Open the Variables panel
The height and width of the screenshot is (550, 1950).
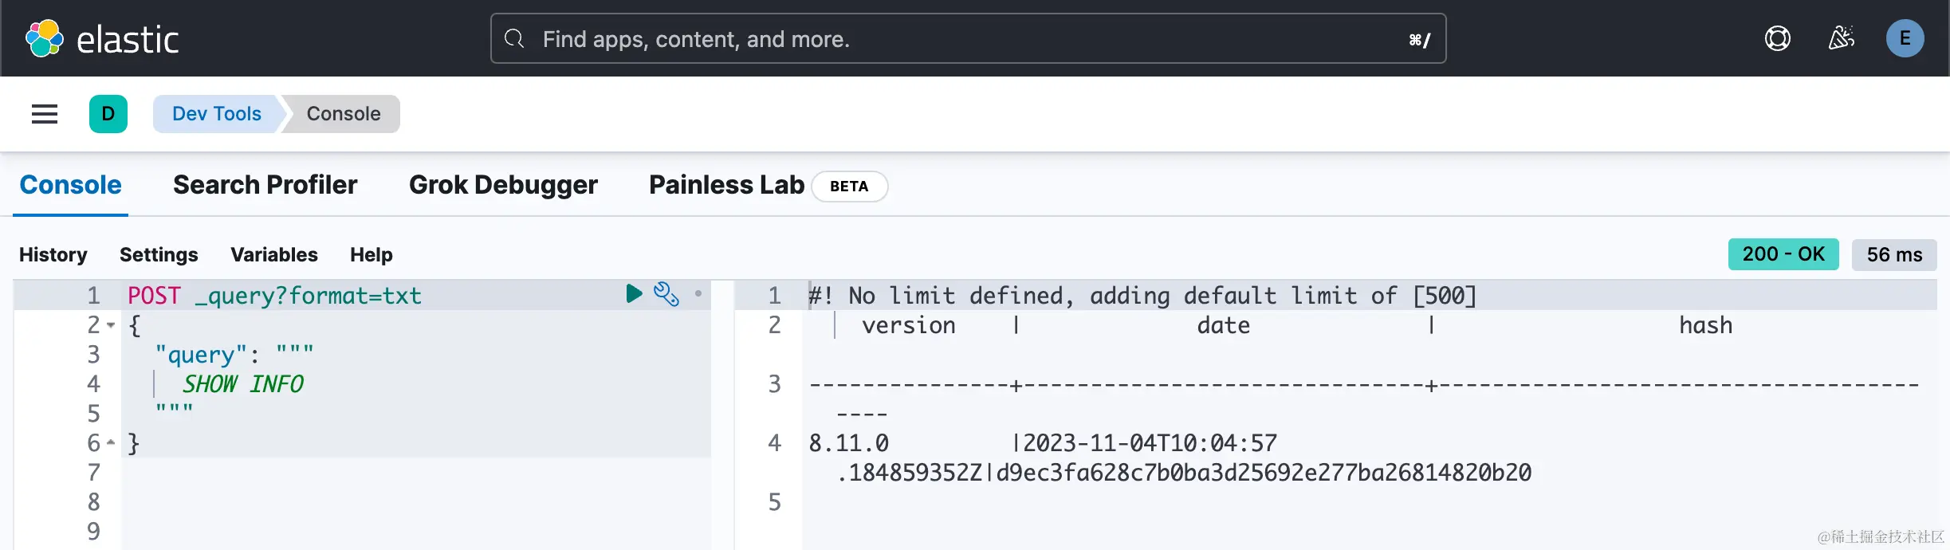(x=274, y=254)
